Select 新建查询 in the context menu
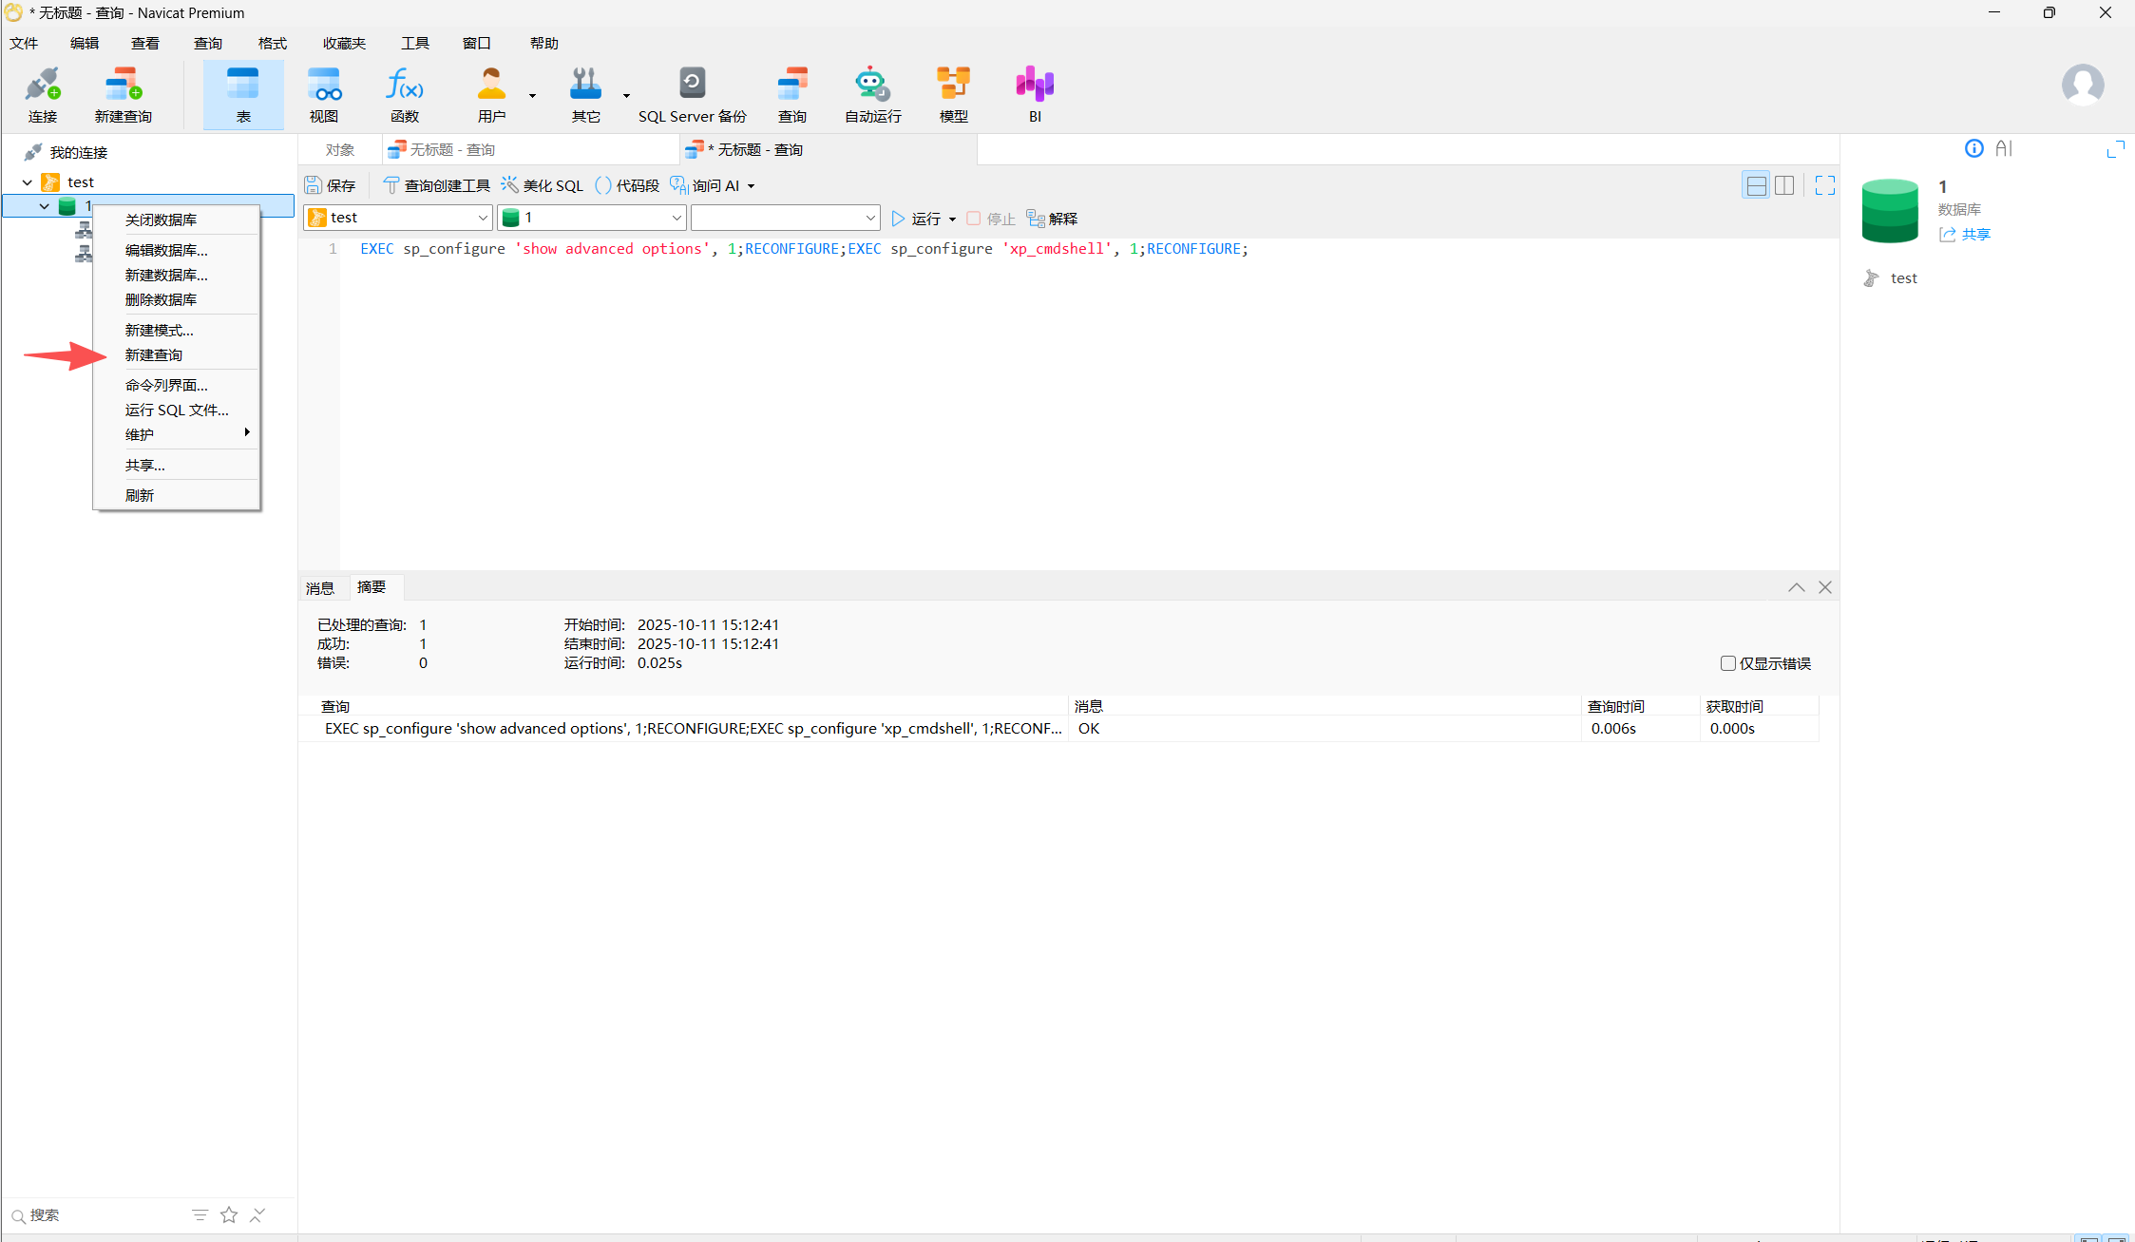2135x1242 pixels. pos(154,354)
